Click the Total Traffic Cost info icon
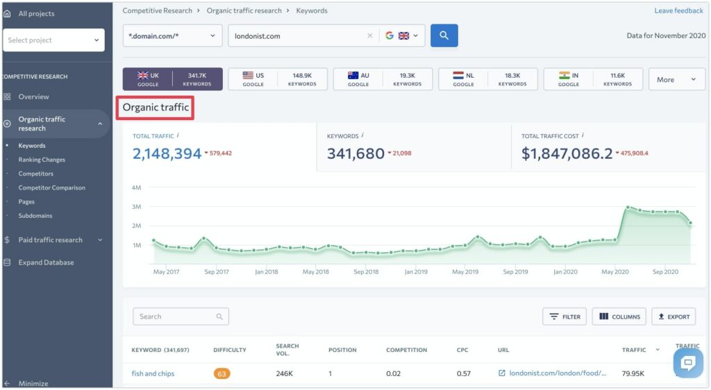The image size is (711, 390). click(583, 135)
